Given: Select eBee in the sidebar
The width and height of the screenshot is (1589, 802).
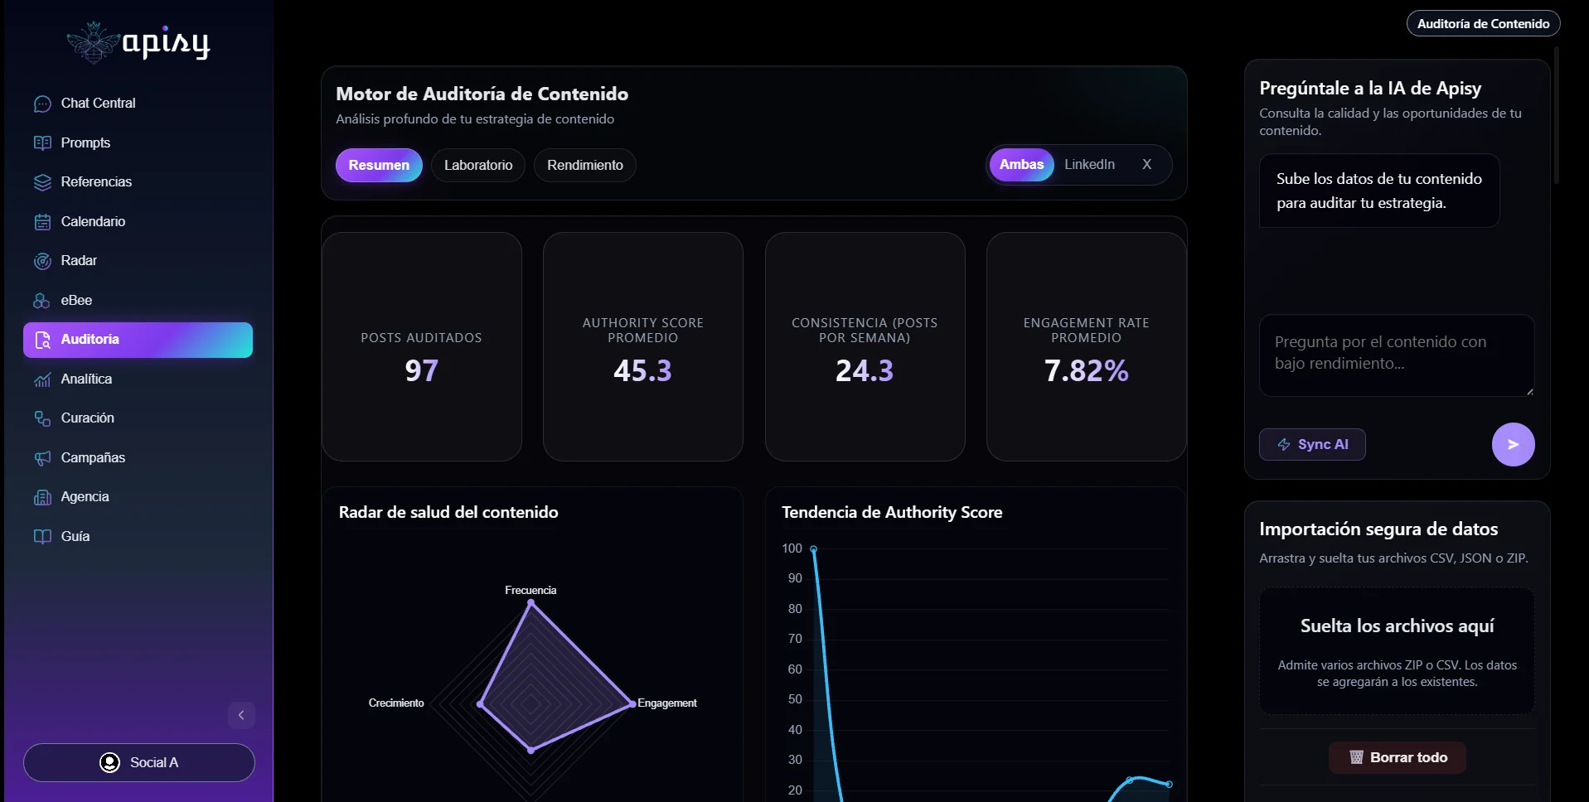Looking at the screenshot, I should pos(138,301).
